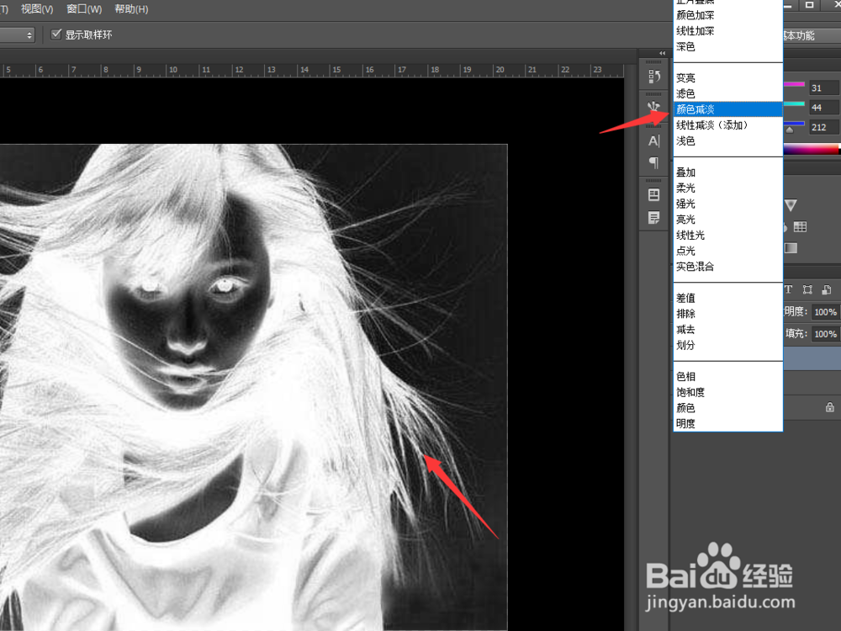Open the 窗口(W) menu

(84, 9)
